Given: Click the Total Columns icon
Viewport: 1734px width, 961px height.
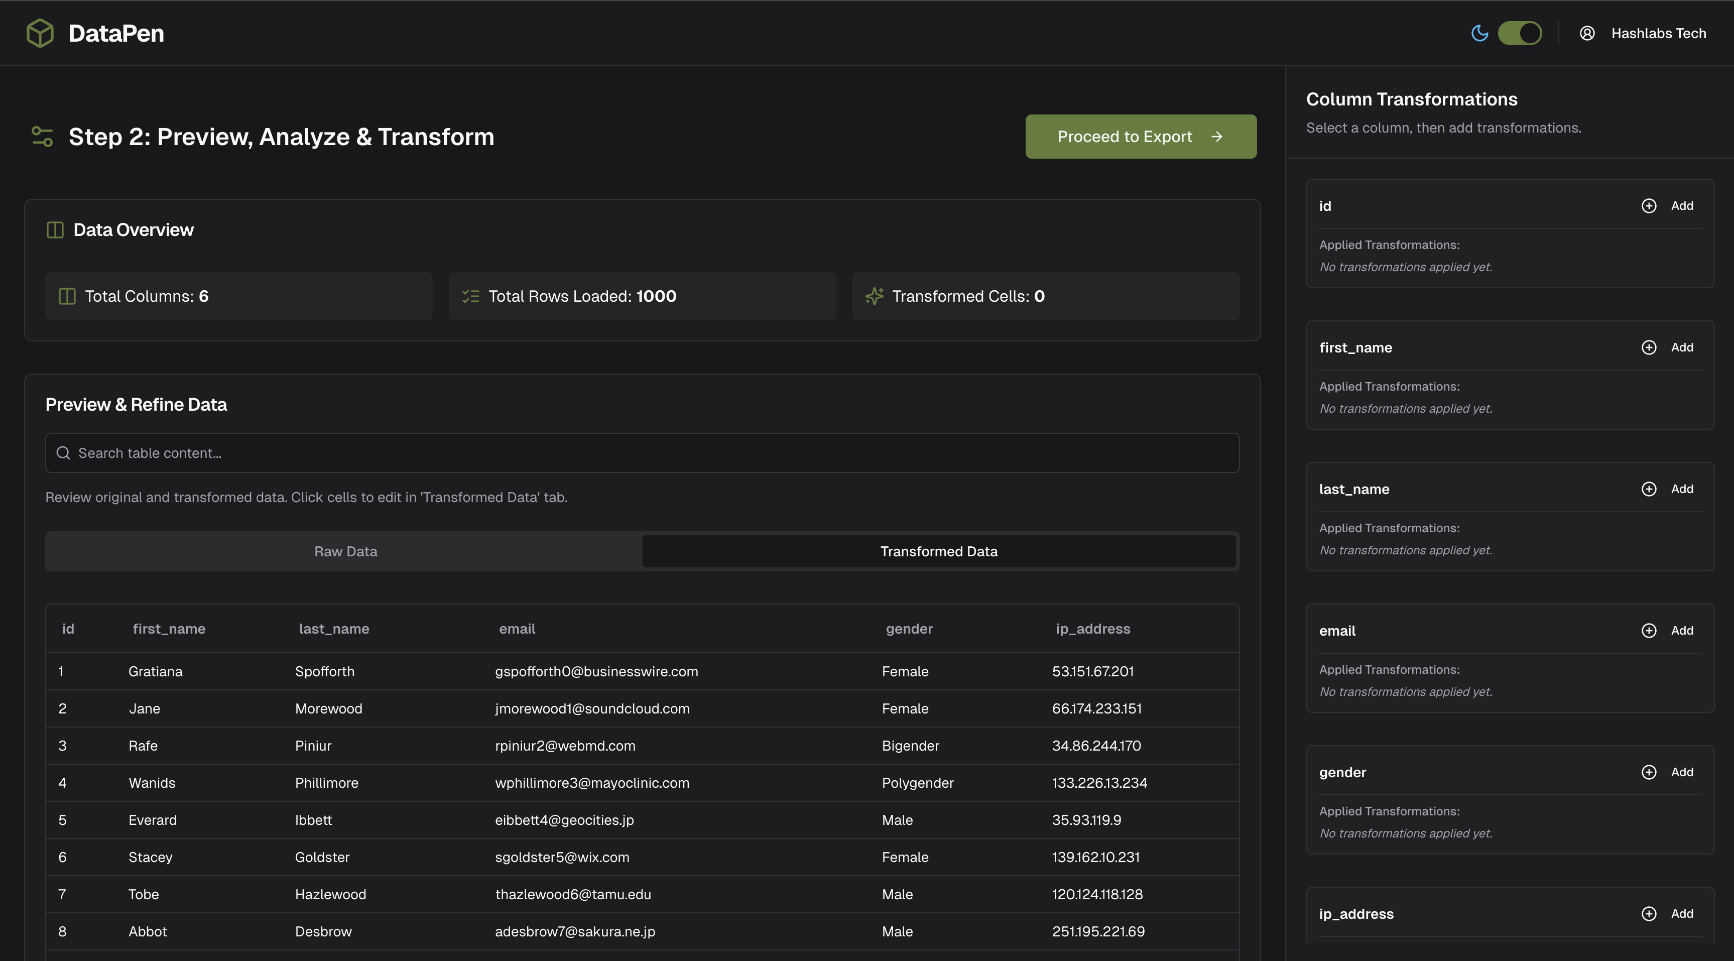Looking at the screenshot, I should point(67,296).
